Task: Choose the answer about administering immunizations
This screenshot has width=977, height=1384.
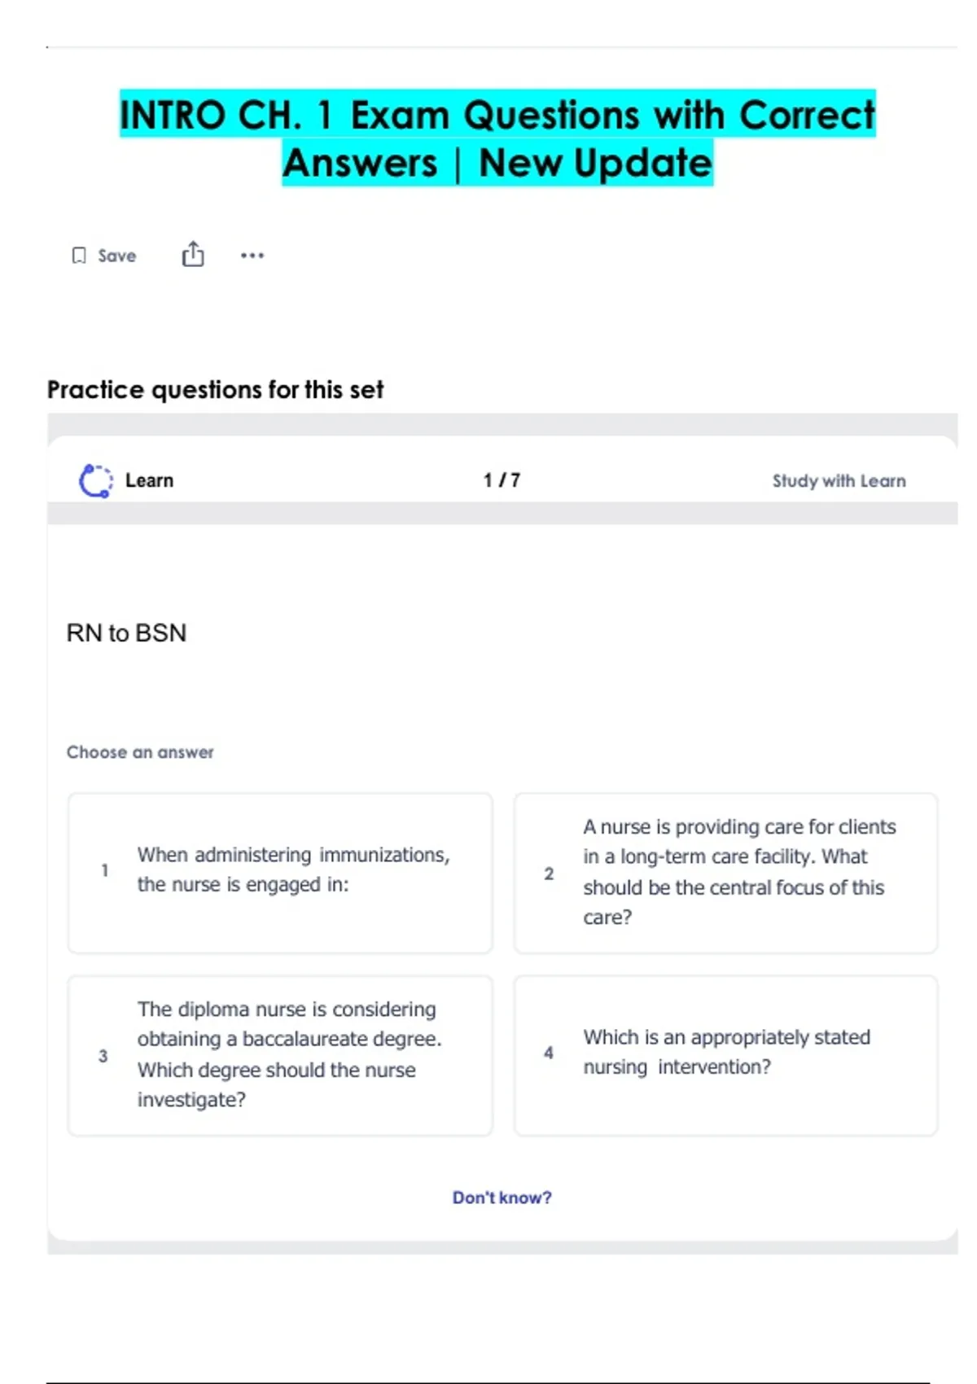Action: click(x=293, y=869)
